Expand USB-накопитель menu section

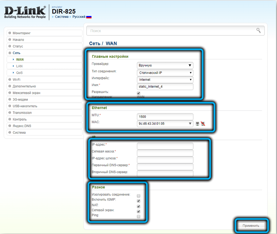45,106
